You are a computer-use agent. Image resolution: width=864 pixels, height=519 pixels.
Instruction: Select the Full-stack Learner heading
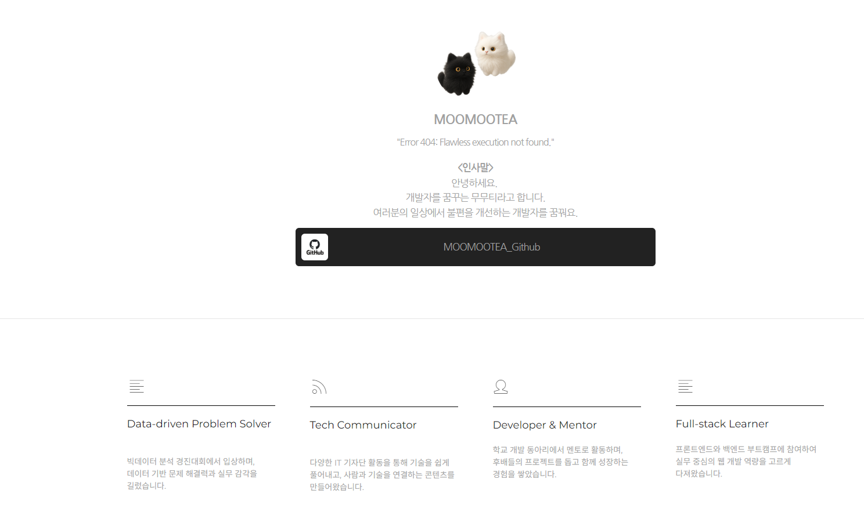[x=722, y=424]
